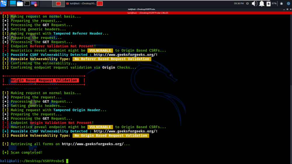Click the 'Scan completed!' line
The image size is (292, 164).
[22, 152]
